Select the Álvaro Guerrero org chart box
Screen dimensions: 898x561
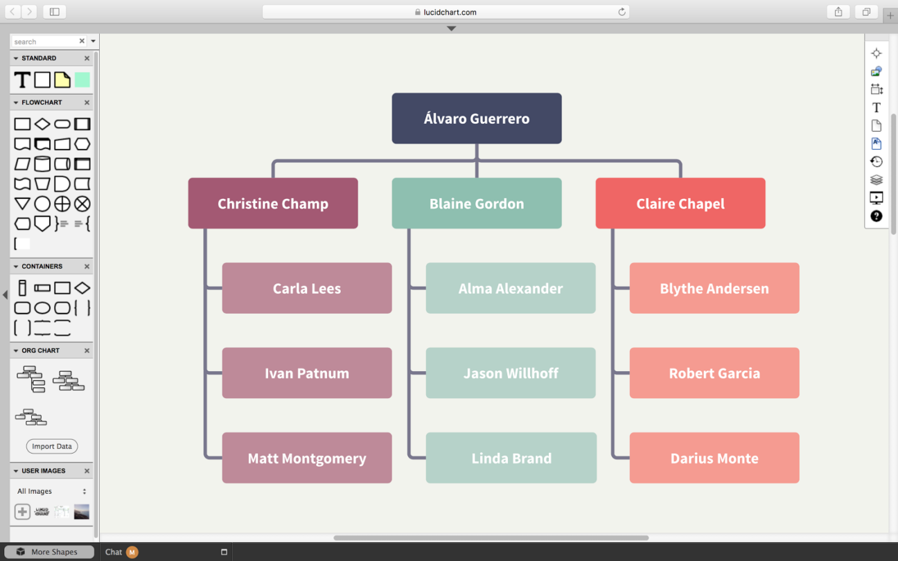[x=477, y=118]
